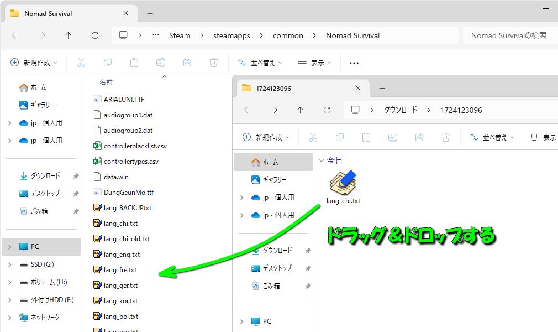Go up one folder in 1724123096 window

301,110
